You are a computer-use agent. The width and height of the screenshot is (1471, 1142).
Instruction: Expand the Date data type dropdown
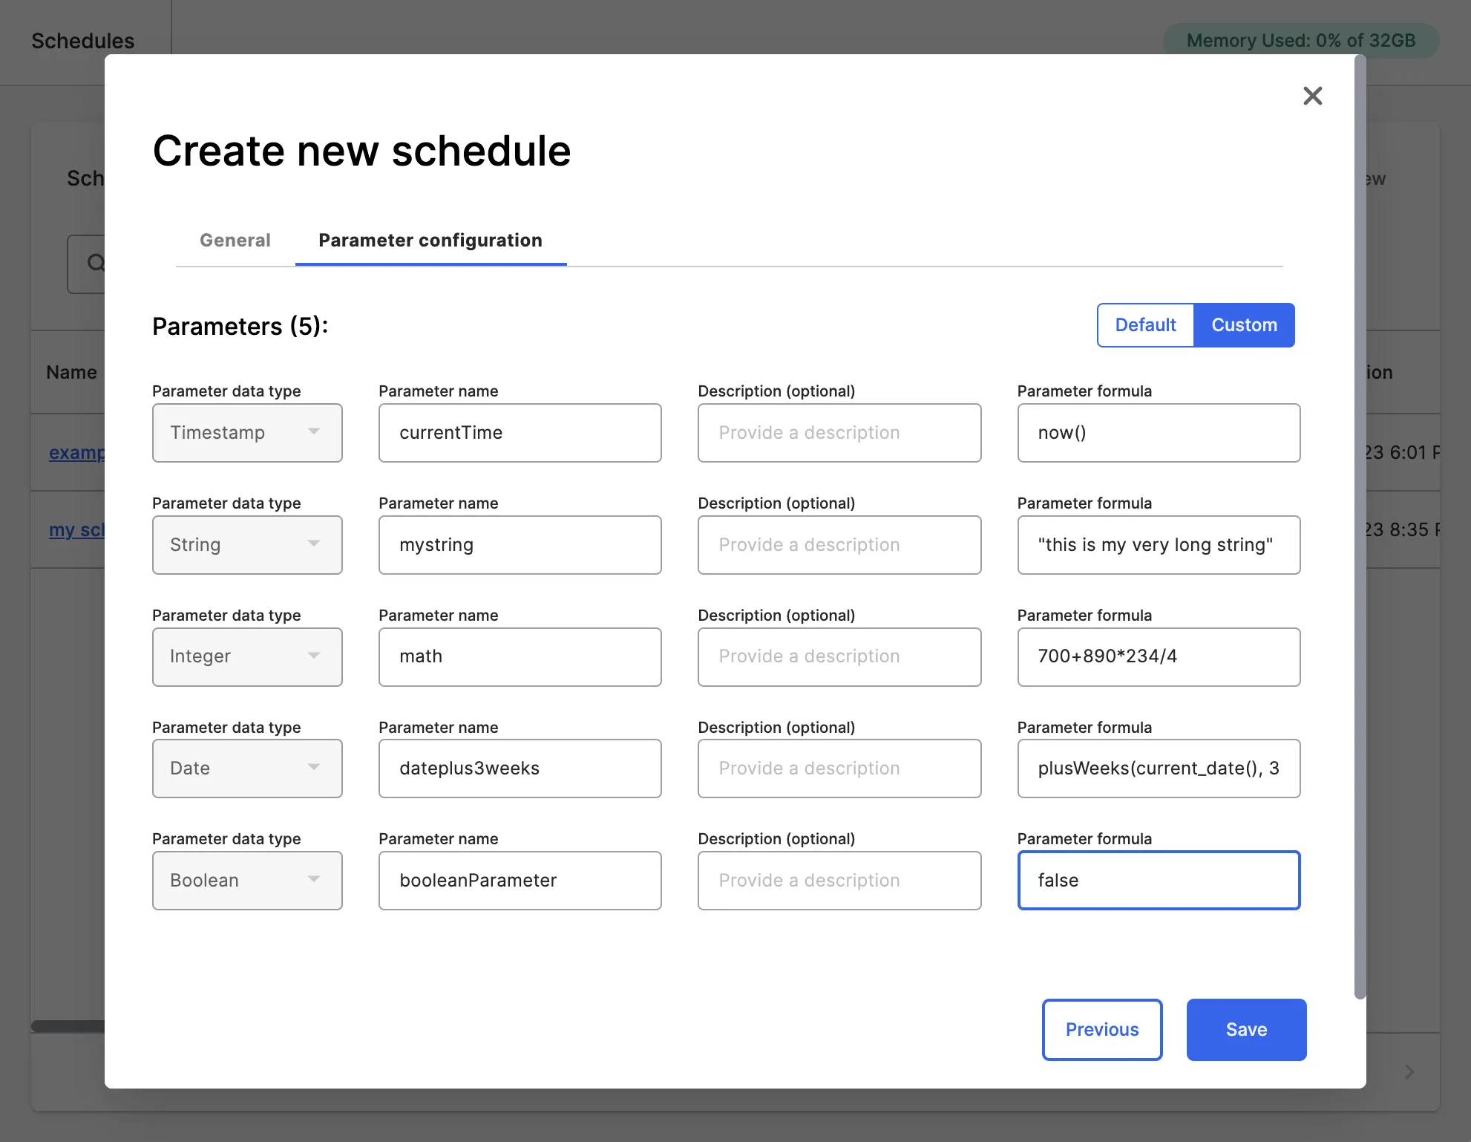pyautogui.click(x=247, y=769)
